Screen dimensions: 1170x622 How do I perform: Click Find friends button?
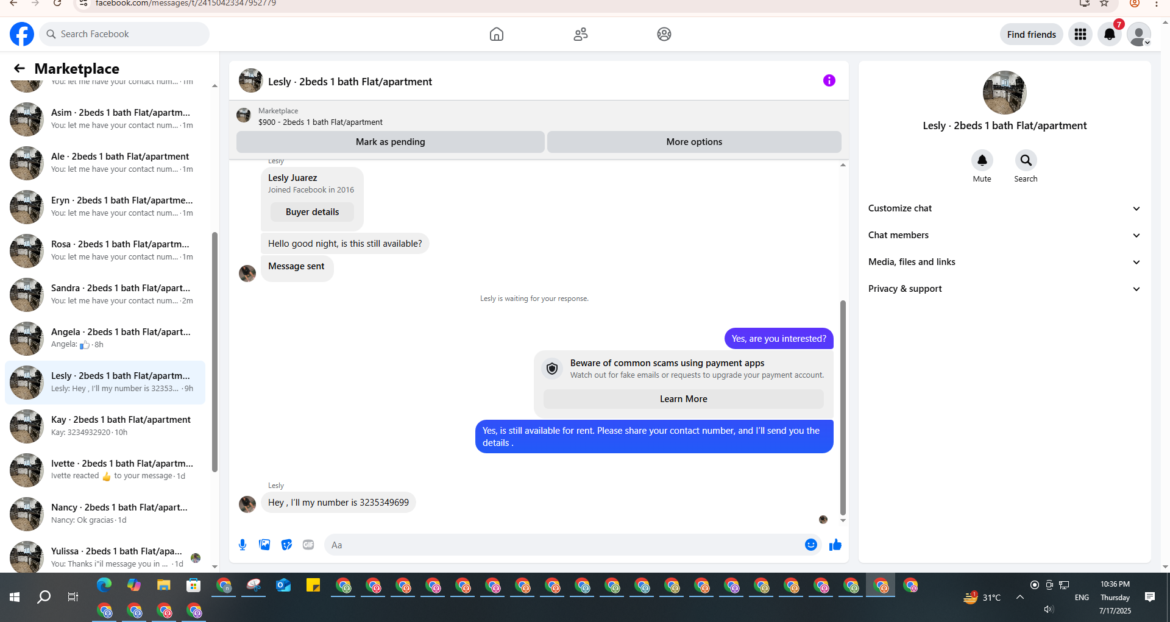[1031, 34]
